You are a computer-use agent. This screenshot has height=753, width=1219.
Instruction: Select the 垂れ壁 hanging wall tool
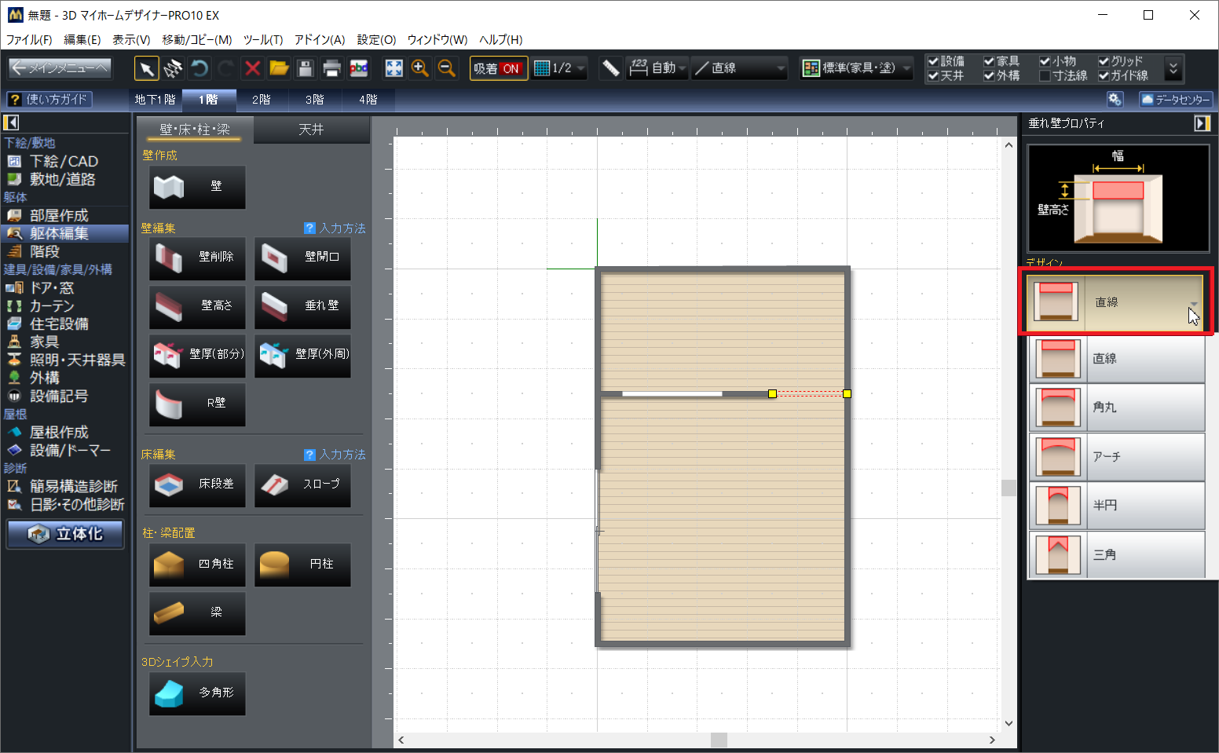pos(302,305)
